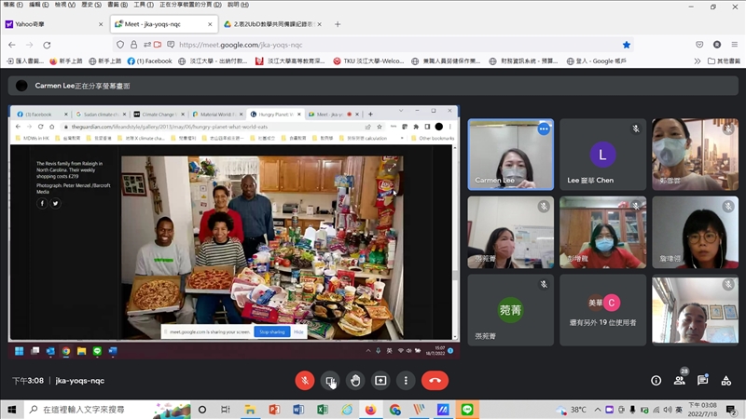Open meeting details info icon
Image resolution: width=746 pixels, height=419 pixels.
coord(656,380)
